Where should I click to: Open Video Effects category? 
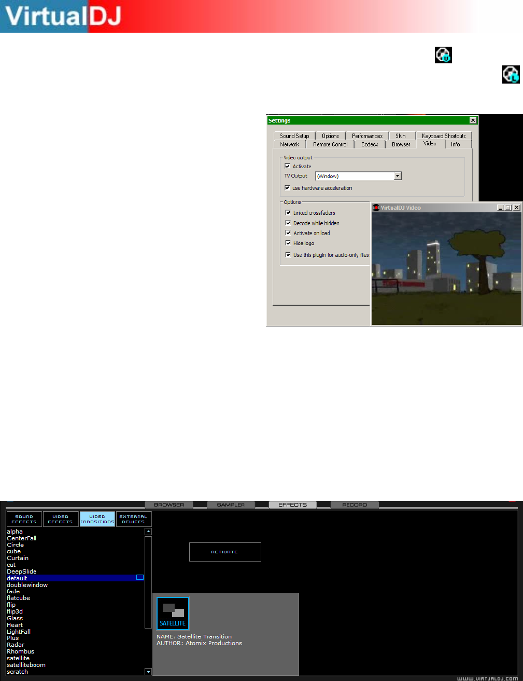tap(61, 519)
